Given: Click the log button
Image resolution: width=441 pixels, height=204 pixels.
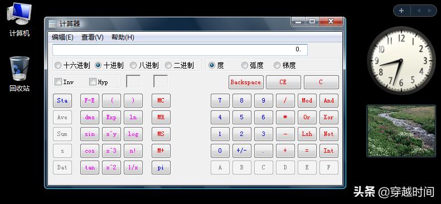Looking at the screenshot, I should click(133, 134).
